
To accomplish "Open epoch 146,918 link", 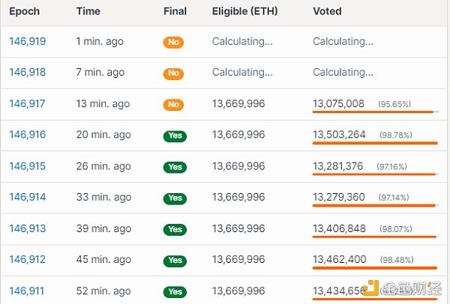I will point(28,72).
